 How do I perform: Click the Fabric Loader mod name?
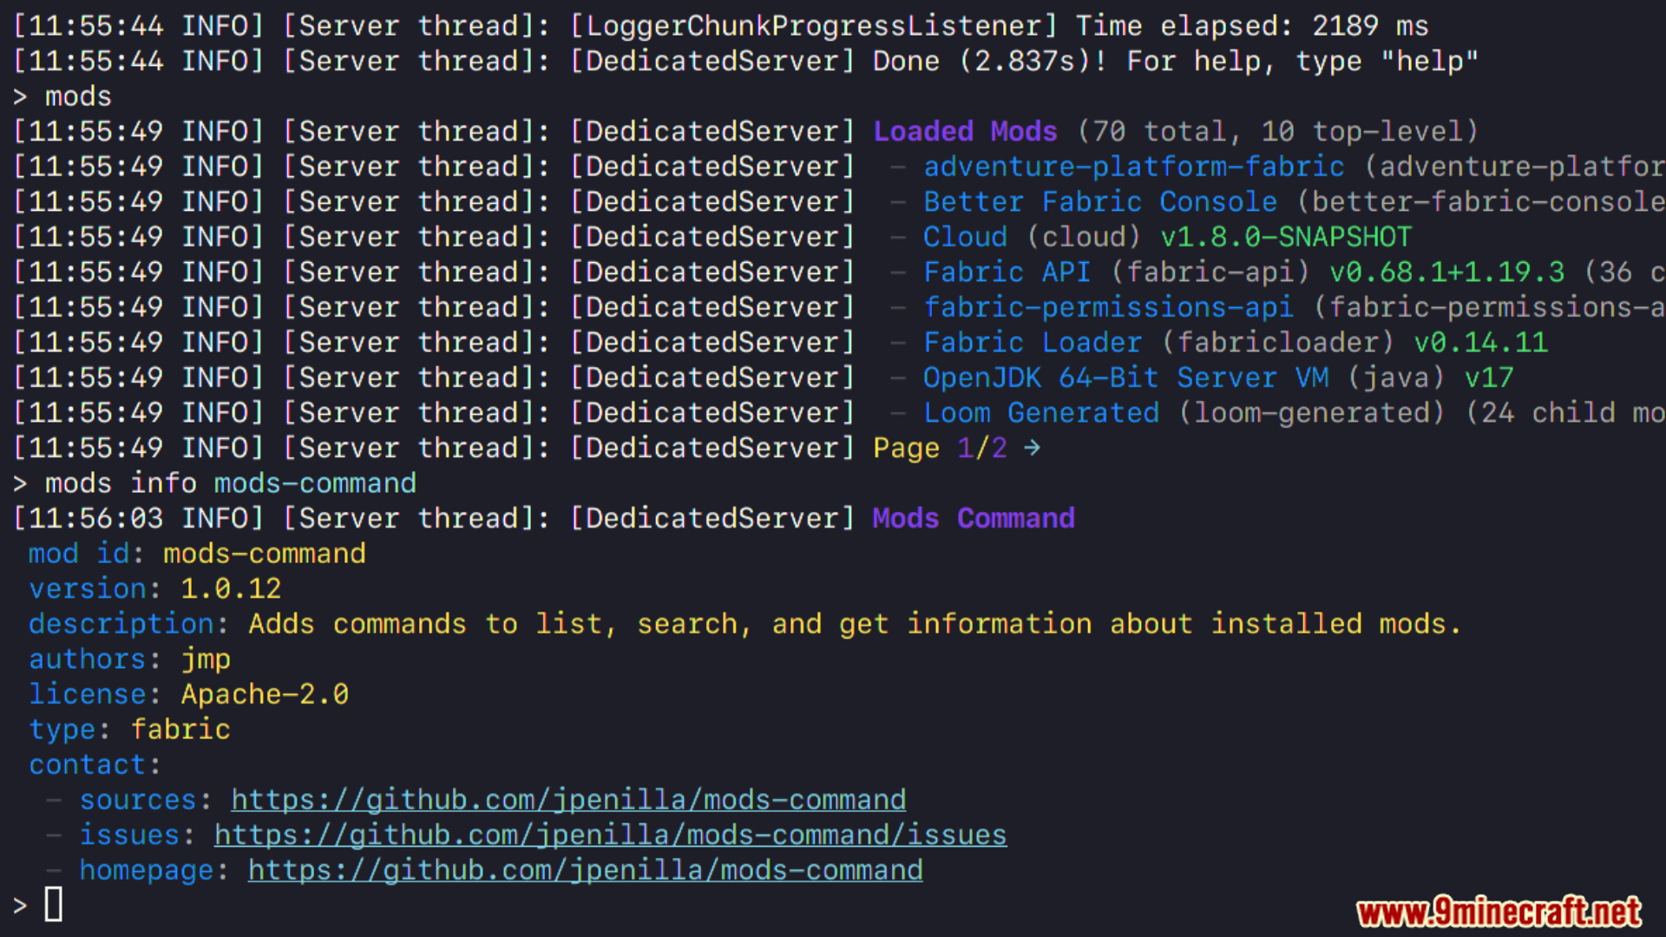click(x=1033, y=343)
